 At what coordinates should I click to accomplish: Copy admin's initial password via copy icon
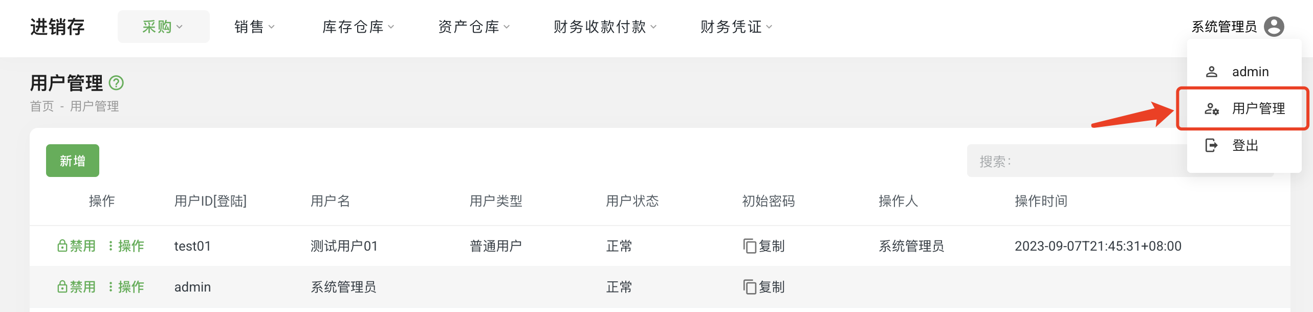(x=749, y=287)
